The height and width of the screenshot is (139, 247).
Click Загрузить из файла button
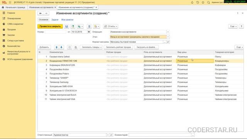[x=146, y=47]
